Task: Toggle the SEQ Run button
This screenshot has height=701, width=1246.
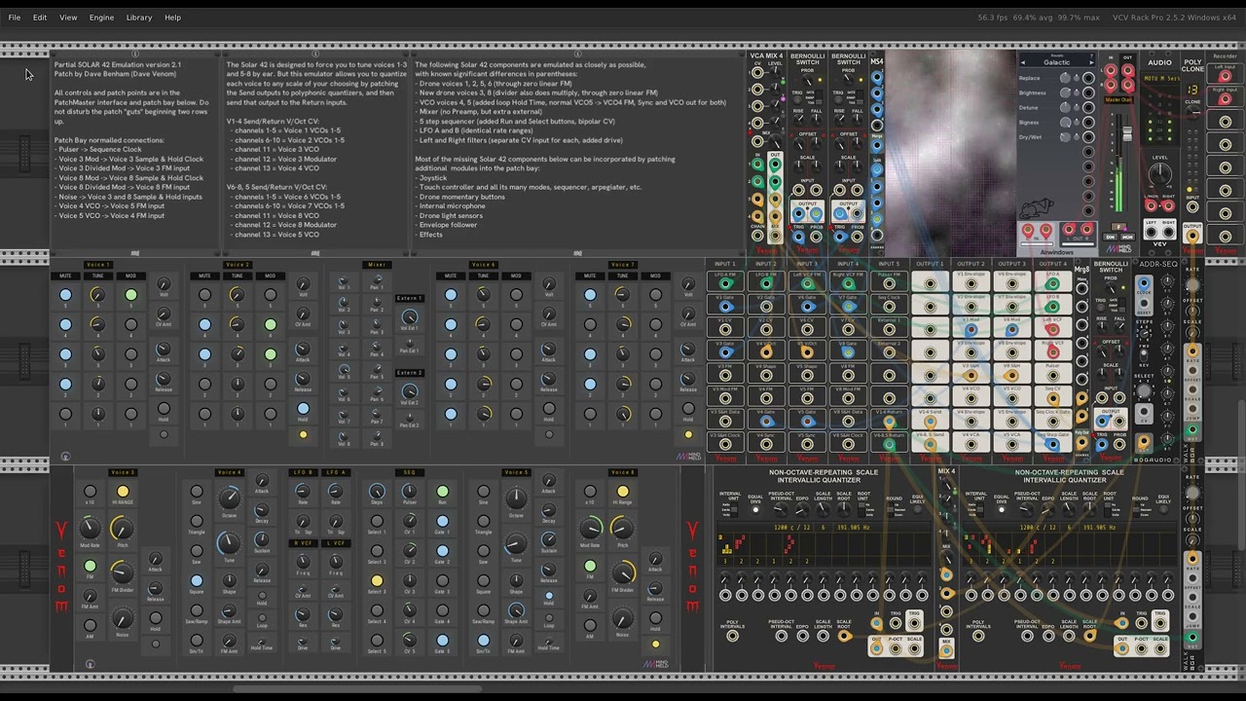Action: 442,492
